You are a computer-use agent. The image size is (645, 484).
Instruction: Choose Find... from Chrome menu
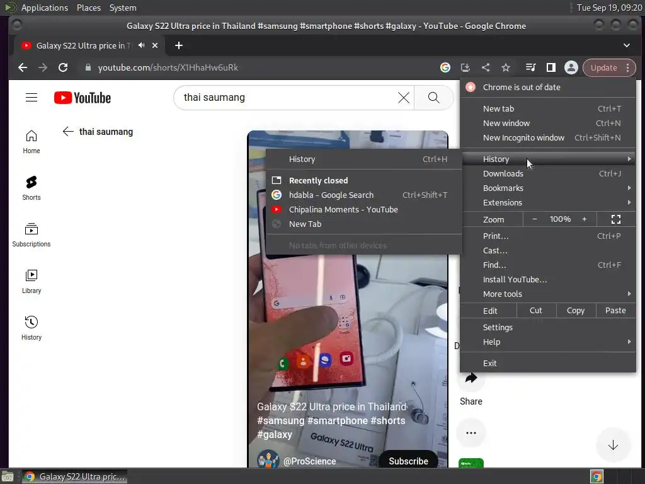[x=548, y=265]
